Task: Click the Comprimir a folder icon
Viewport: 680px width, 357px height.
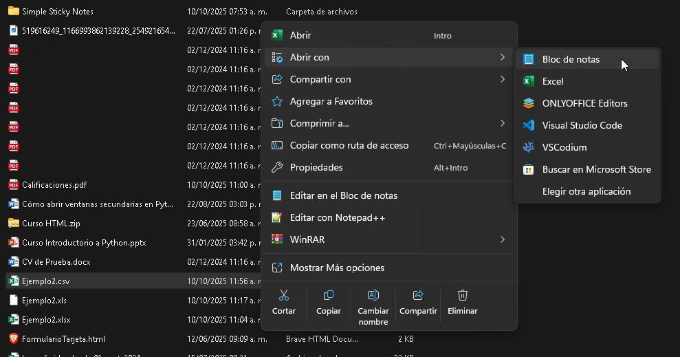Action: (277, 123)
